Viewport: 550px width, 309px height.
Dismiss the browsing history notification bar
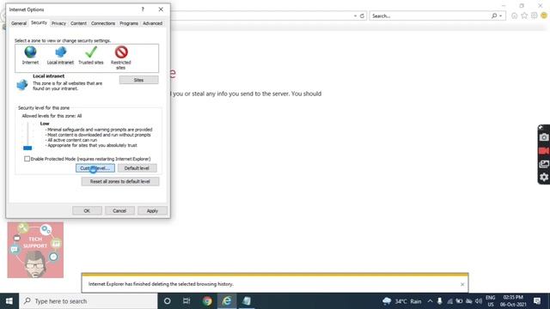(462, 284)
